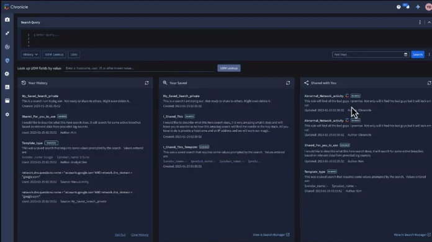Open the shield detection icon in sidebar
432x242 pixels.
(7, 61)
